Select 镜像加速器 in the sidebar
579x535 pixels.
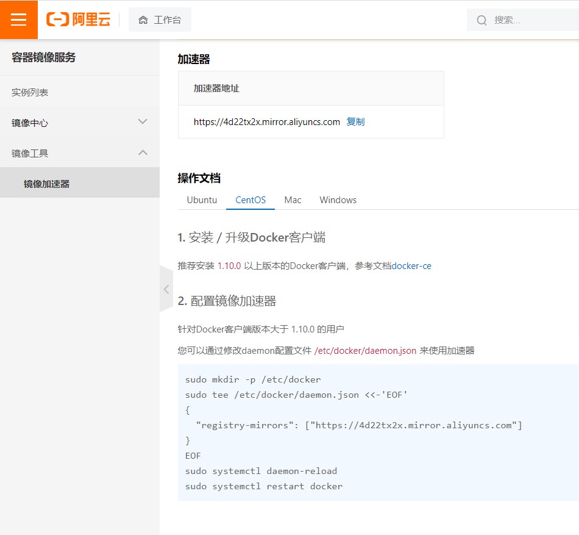(x=80, y=182)
